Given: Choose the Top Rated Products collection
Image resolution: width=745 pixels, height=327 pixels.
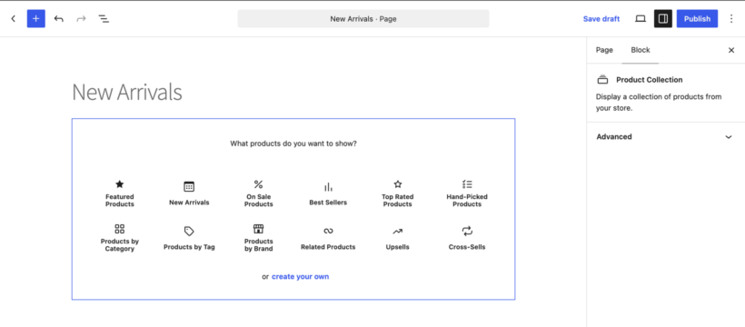Looking at the screenshot, I should pos(398,193).
